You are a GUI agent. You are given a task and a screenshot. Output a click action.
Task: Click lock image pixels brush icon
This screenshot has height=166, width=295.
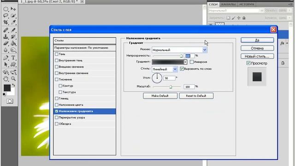234,18
